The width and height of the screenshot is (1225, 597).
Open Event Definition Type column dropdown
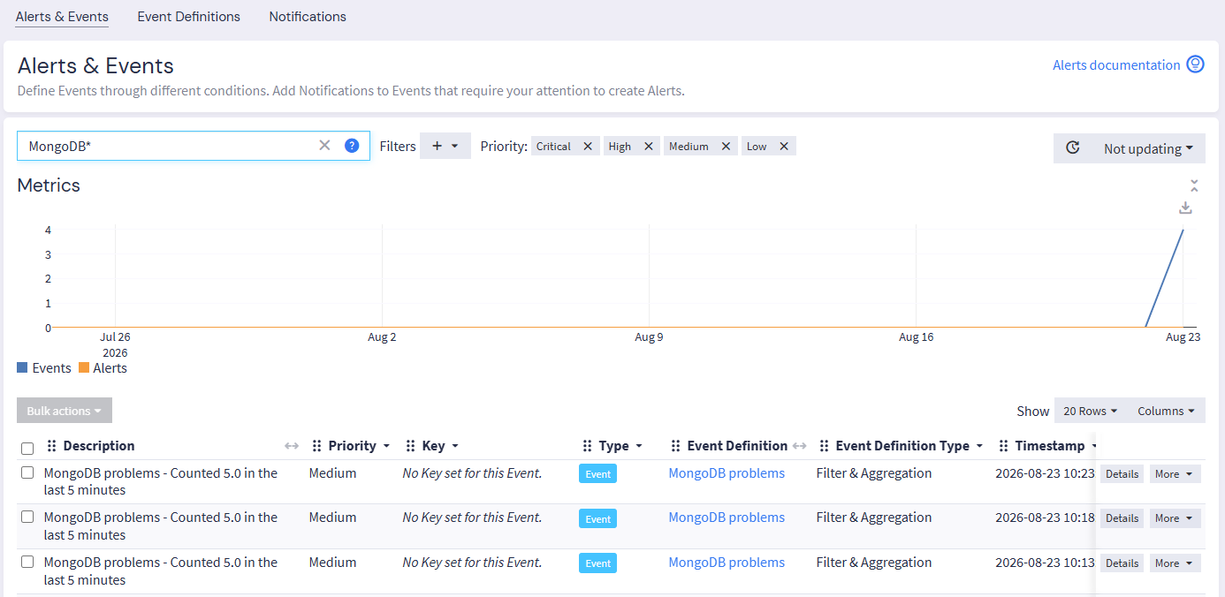pyautogui.click(x=979, y=446)
